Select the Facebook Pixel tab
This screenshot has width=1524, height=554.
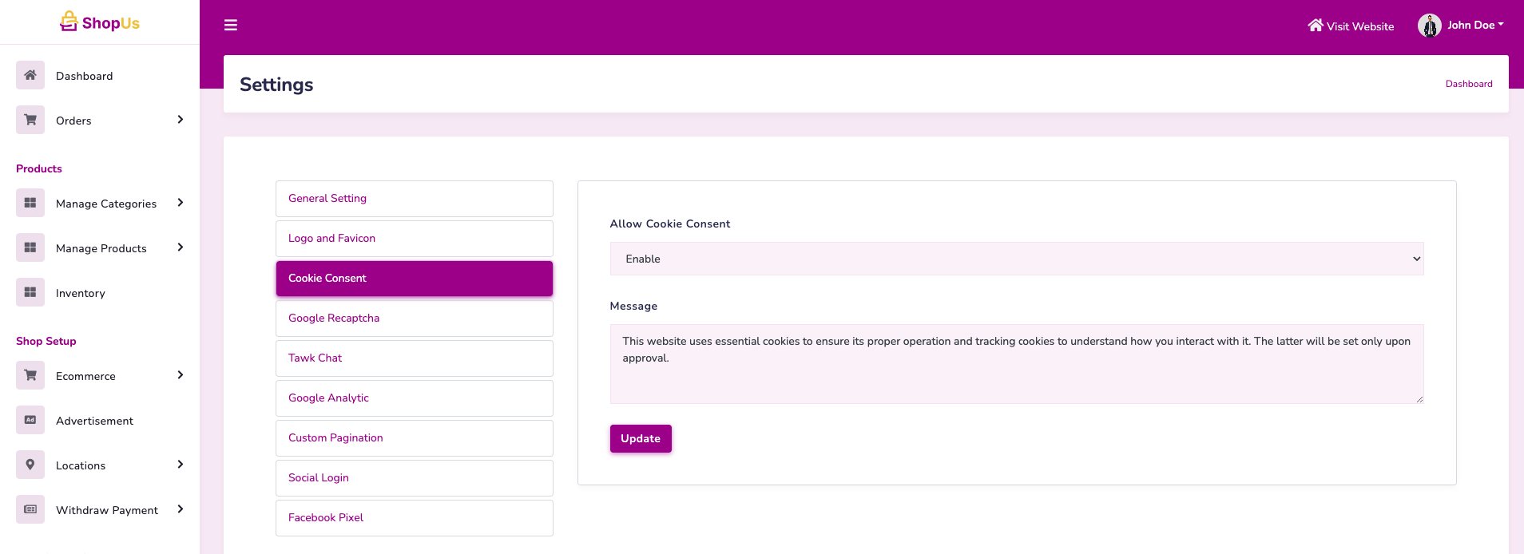click(x=414, y=518)
